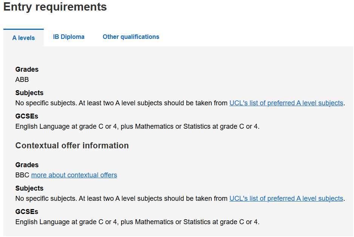Open the preferred subjects link under Contextual offer
This screenshot has width=354, height=237.
coord(286,199)
